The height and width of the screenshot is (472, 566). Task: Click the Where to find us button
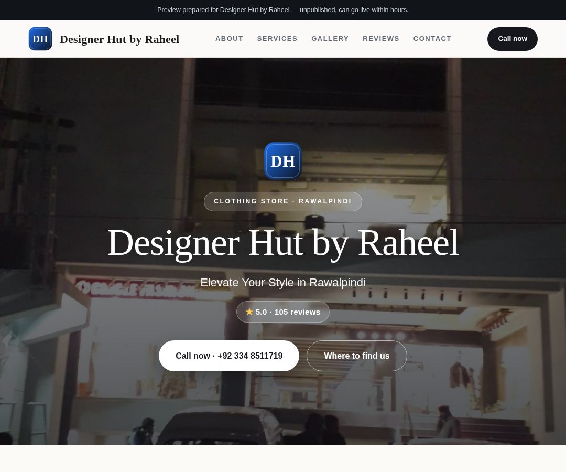357,356
